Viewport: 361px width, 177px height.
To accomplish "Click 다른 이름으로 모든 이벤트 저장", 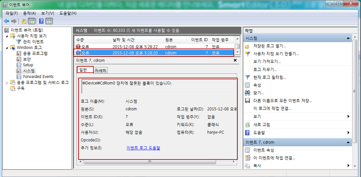I will point(282,101).
